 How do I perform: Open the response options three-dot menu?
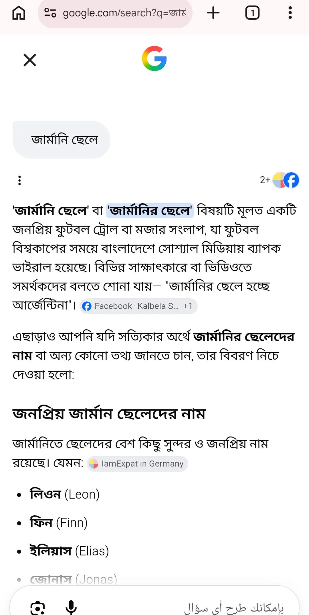(19, 180)
